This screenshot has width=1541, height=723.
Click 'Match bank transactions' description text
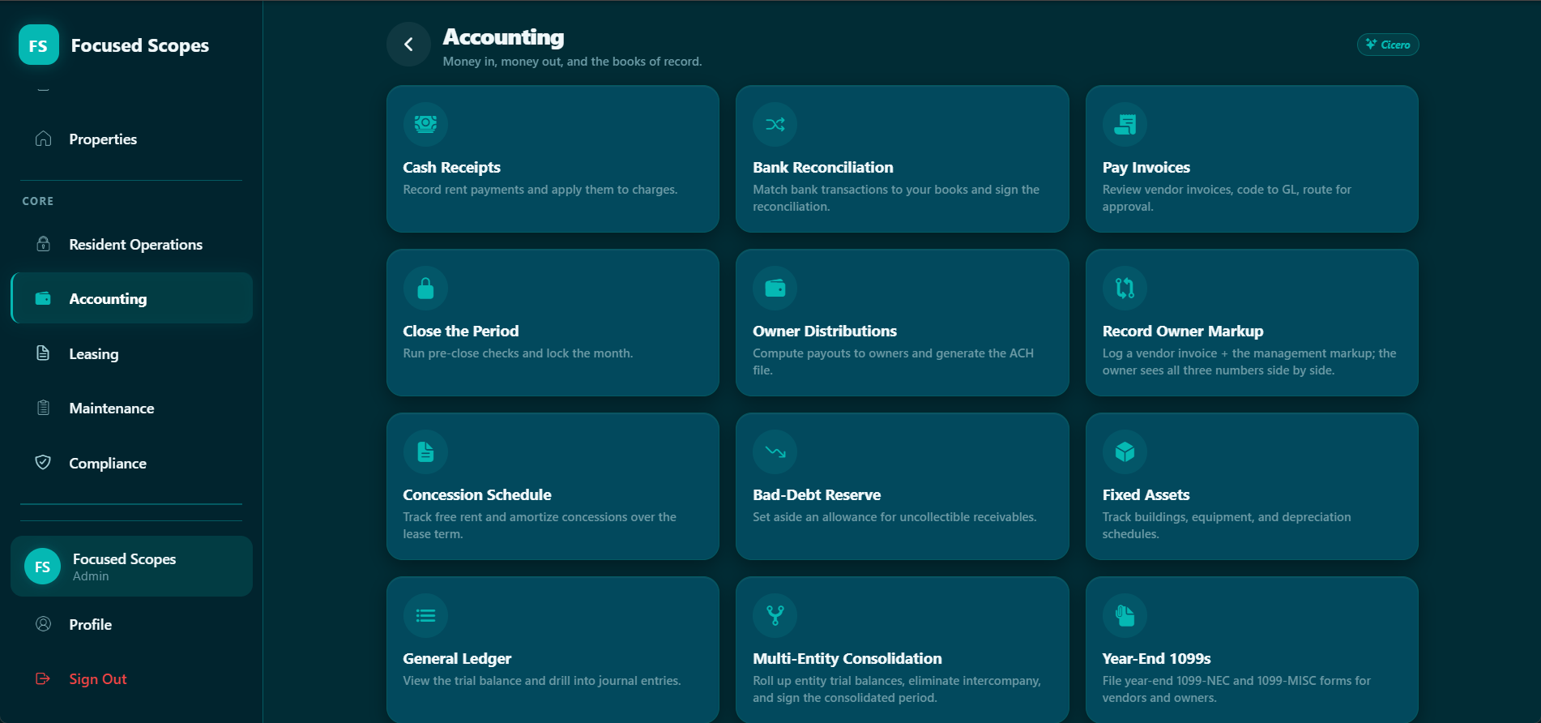coord(895,198)
